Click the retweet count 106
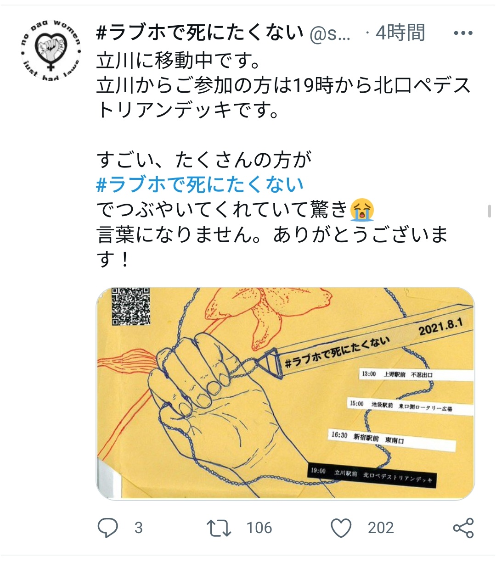 pos(259,528)
